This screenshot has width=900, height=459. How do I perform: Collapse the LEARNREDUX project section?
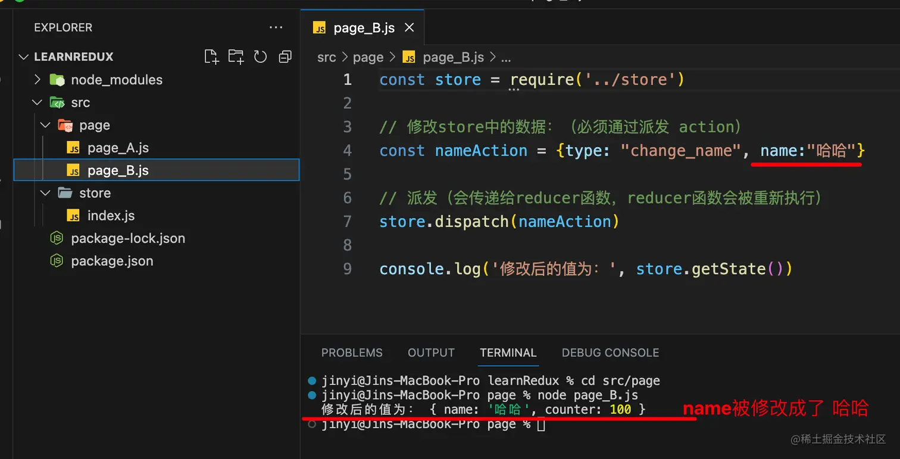coord(23,56)
